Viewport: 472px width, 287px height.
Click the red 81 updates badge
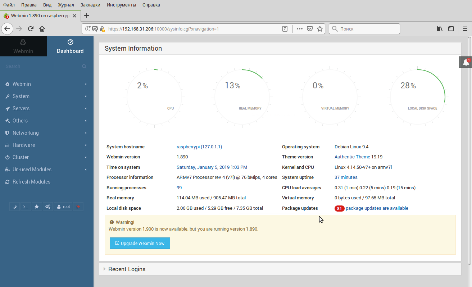[x=339, y=208]
